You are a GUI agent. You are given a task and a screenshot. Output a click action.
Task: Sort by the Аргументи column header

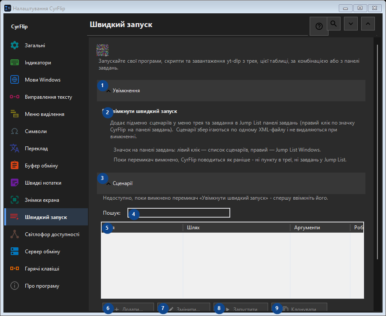coord(320,228)
